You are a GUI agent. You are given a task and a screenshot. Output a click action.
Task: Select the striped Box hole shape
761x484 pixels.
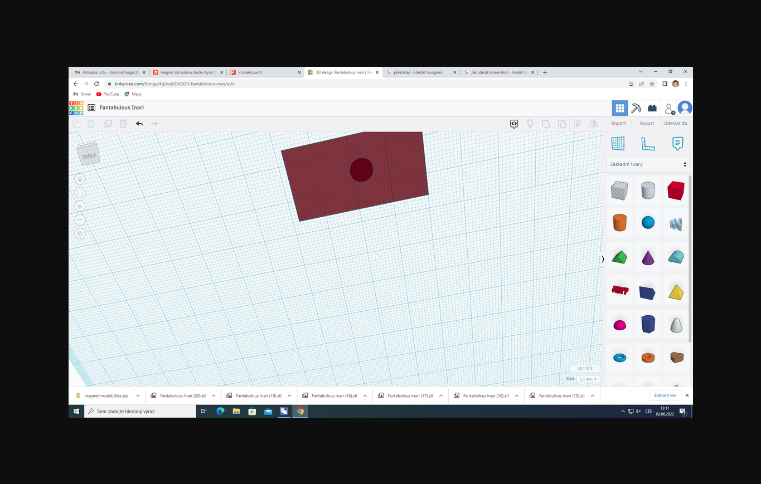click(x=619, y=190)
